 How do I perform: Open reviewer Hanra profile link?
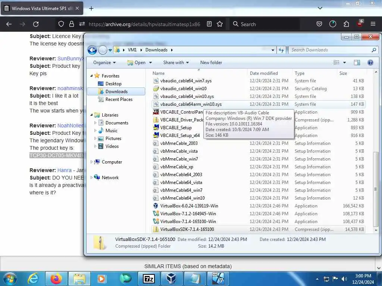click(64, 170)
